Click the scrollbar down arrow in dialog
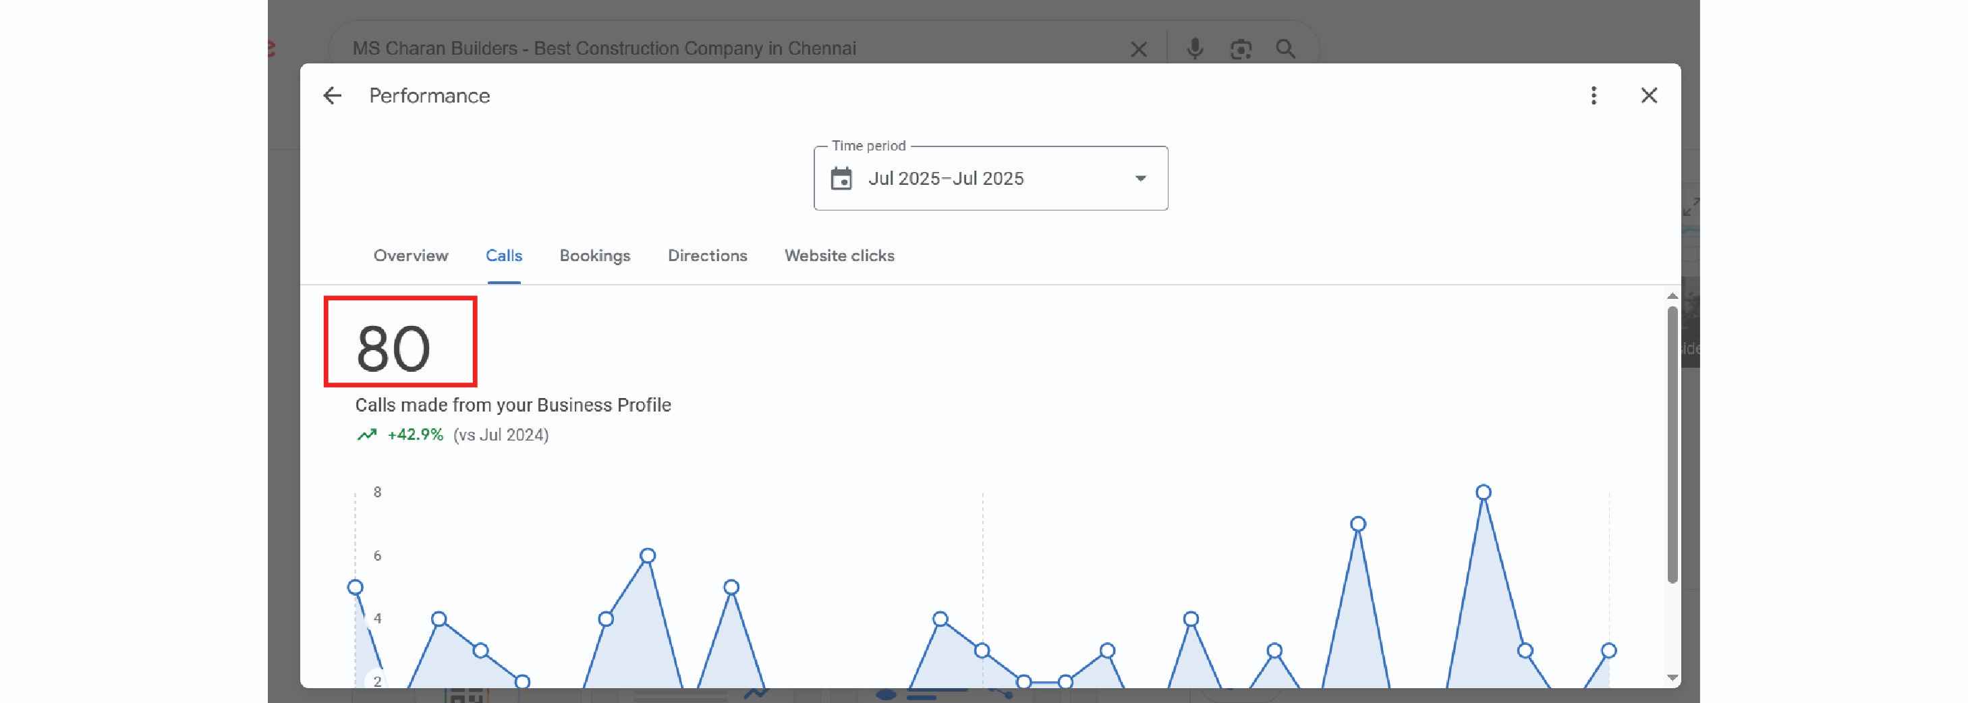 click(1672, 678)
